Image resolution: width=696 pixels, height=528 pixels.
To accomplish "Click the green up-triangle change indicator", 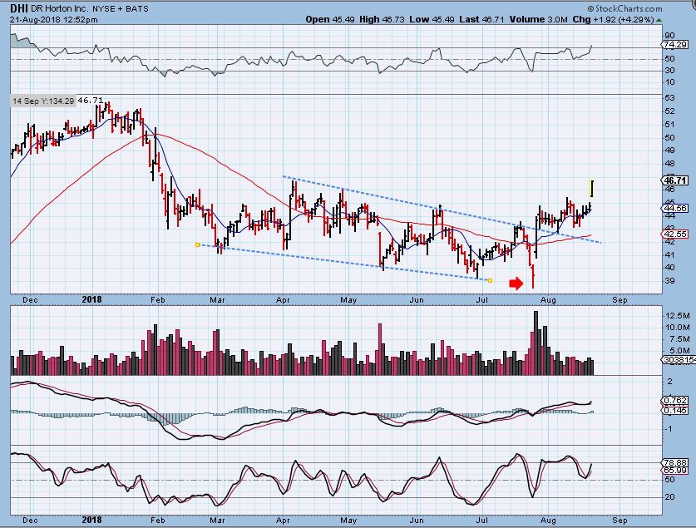I will click(659, 20).
